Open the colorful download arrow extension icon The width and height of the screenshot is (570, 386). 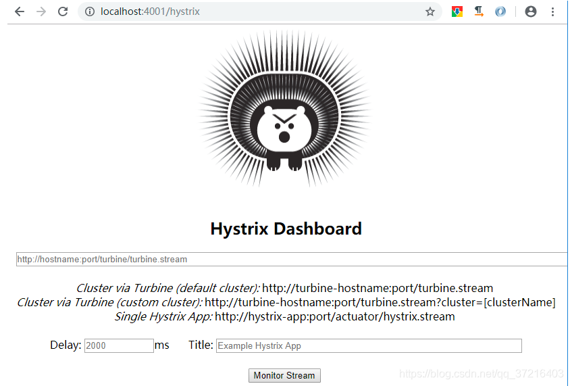click(457, 11)
